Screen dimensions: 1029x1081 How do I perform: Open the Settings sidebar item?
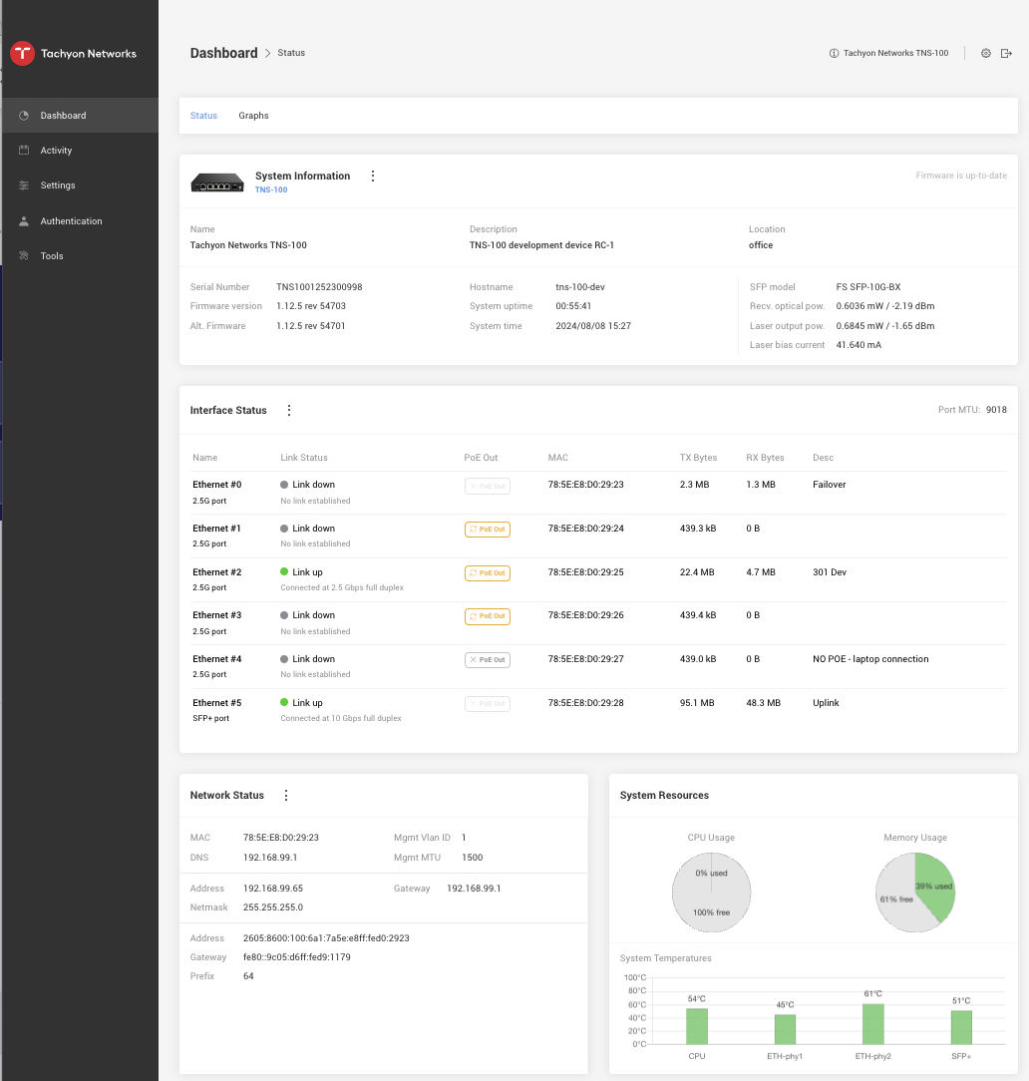click(79, 185)
